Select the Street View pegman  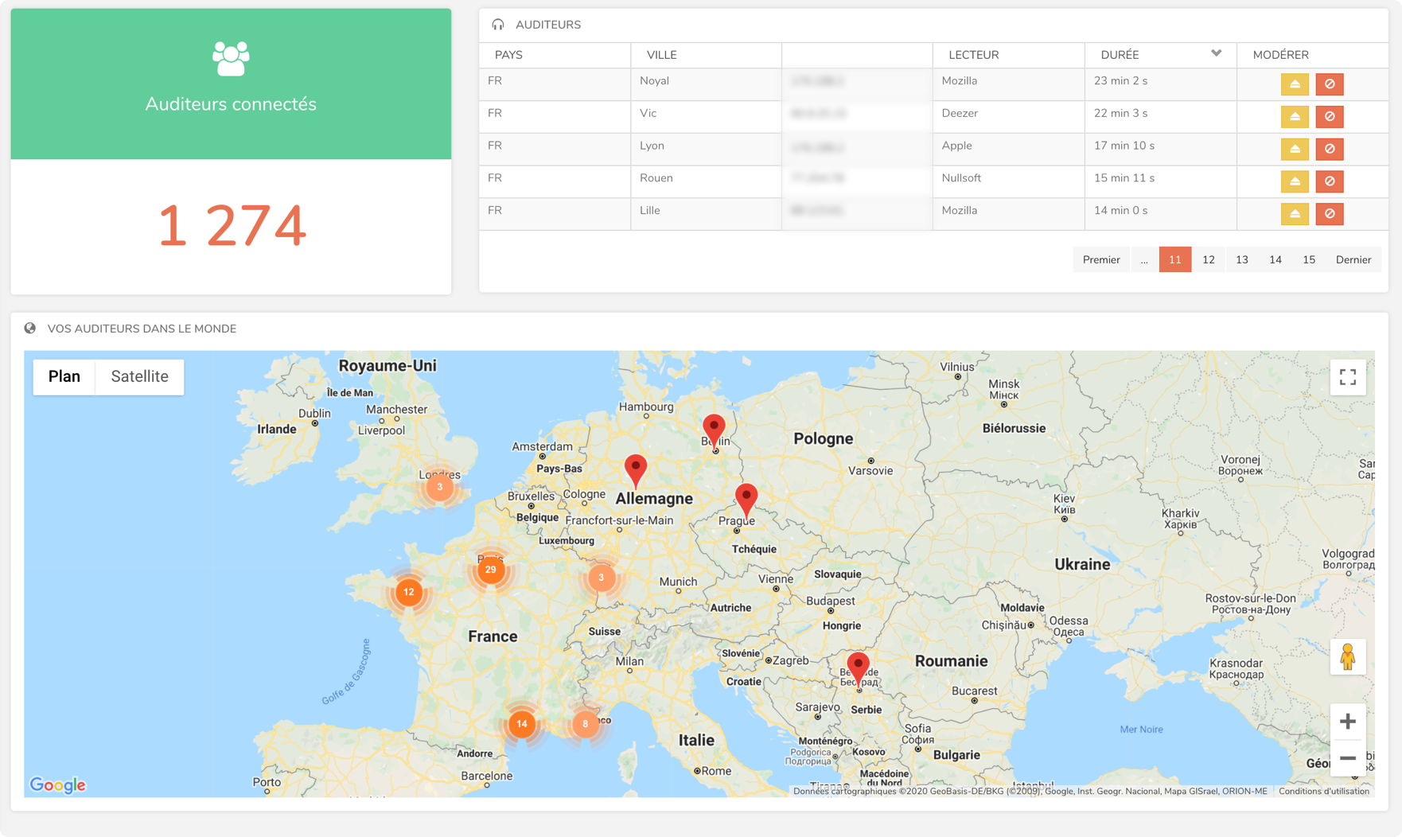[1347, 657]
